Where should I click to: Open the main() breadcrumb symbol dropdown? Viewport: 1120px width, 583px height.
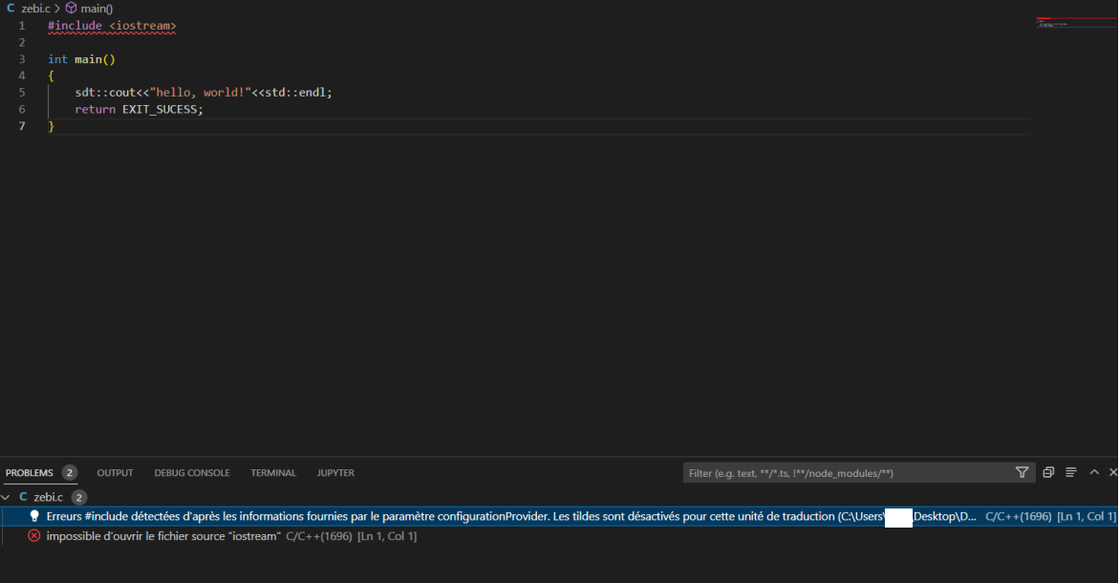97,8
